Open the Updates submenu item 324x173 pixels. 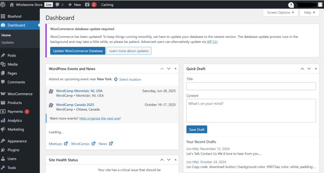click(x=8, y=42)
